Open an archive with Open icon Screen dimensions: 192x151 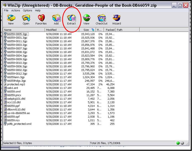[x=26, y=18]
